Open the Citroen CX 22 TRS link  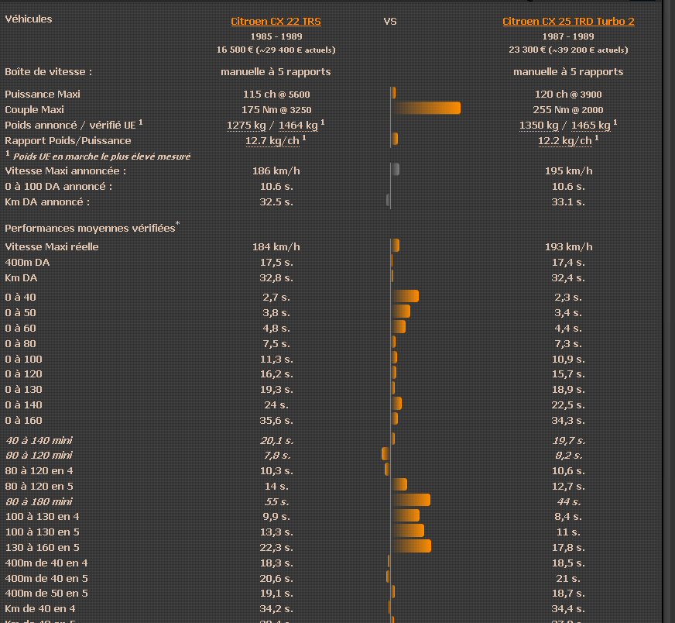(276, 22)
